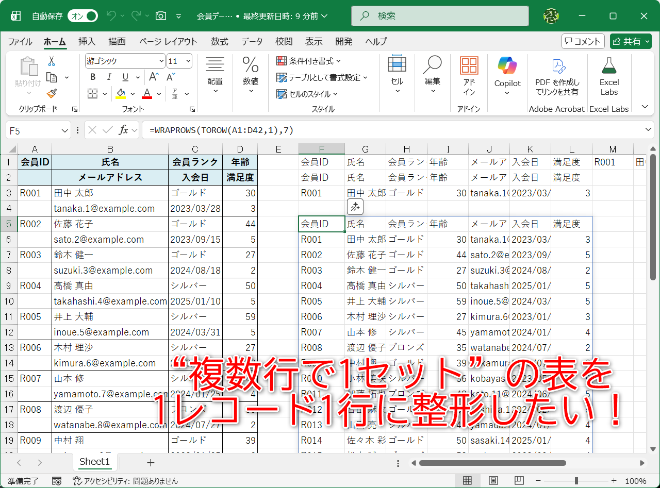Expand the font size dropdown
Image resolution: width=660 pixels, height=488 pixels.
point(189,60)
